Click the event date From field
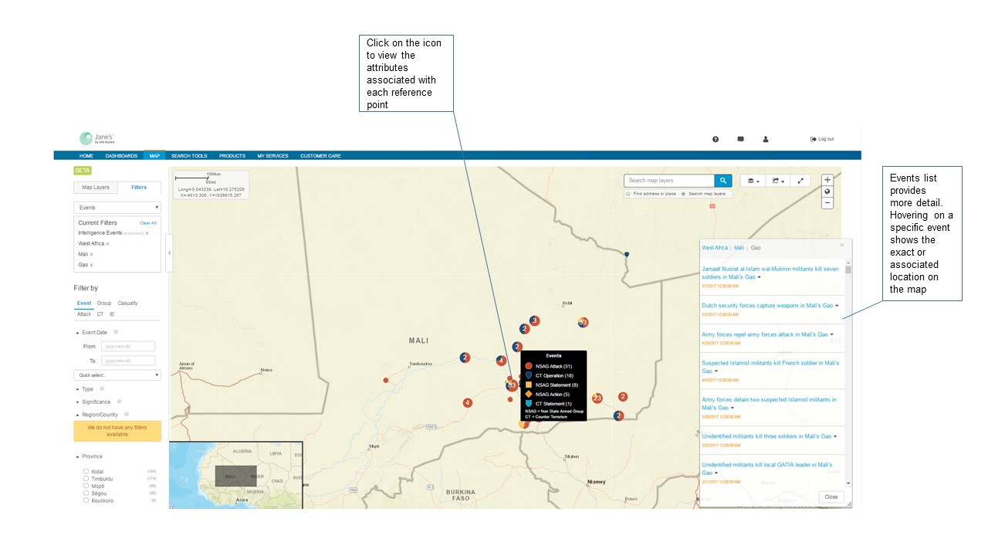 [x=128, y=347]
